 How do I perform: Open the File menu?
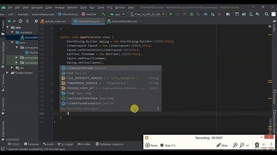point(10,8)
